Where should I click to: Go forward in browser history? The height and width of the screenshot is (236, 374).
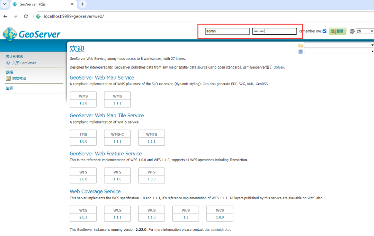point(16,16)
